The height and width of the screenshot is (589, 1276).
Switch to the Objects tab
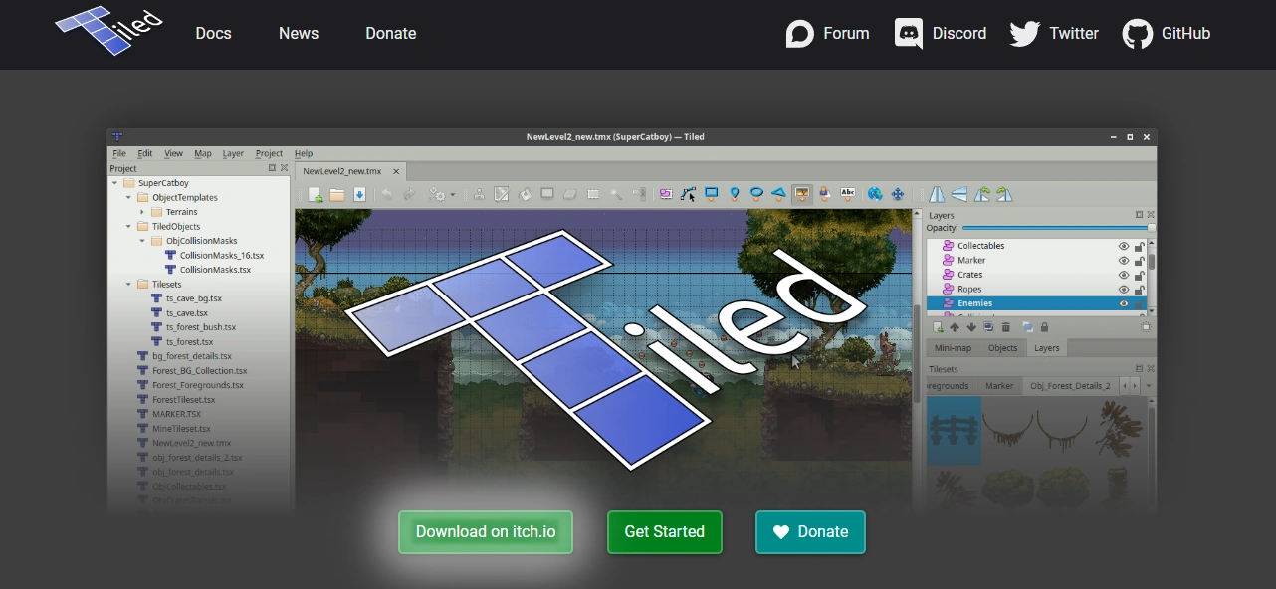tap(1002, 347)
